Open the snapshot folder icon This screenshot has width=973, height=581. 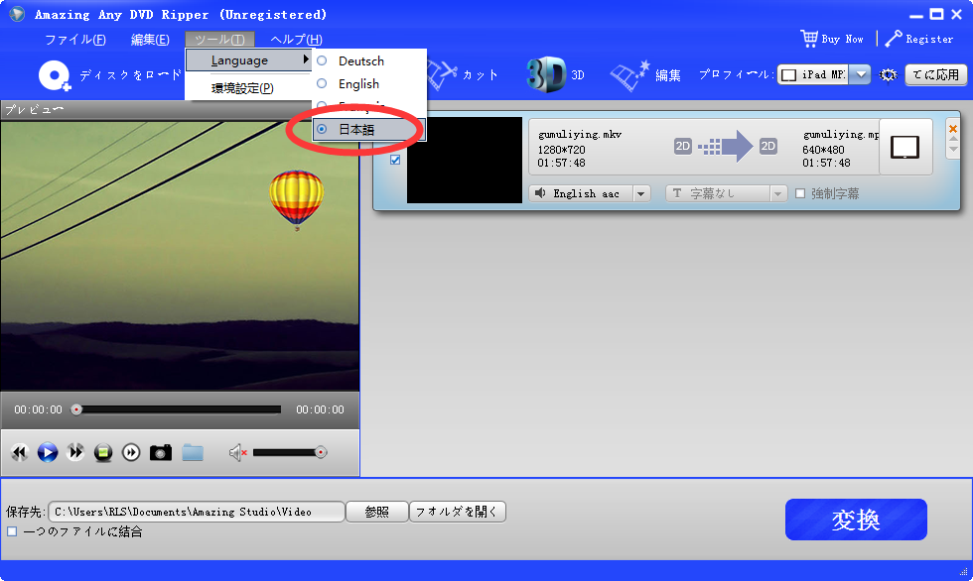(193, 453)
